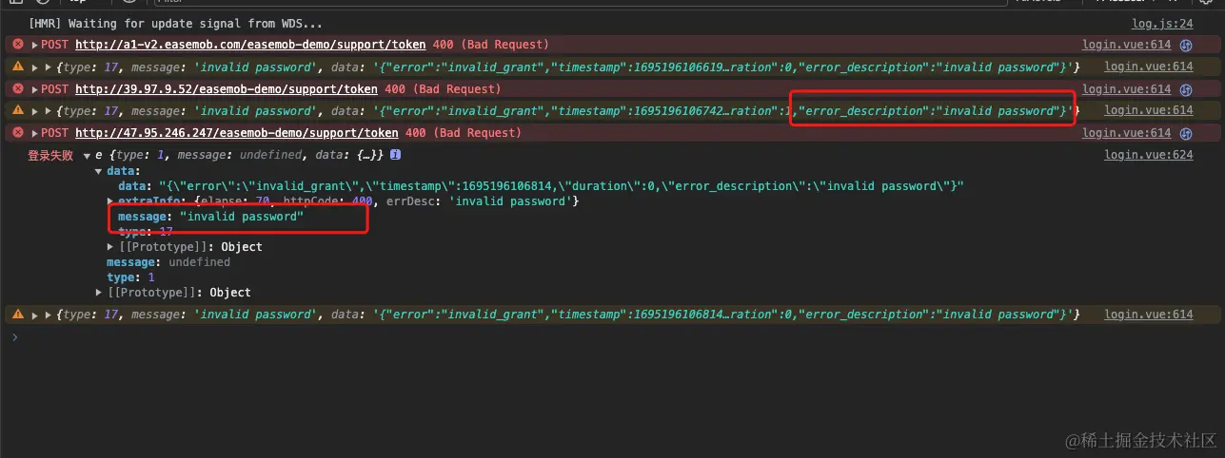Viewport: 1225px width, 458px height.
Task: Select the warning object text with timestamp 1695196106619
Action: coord(568,67)
